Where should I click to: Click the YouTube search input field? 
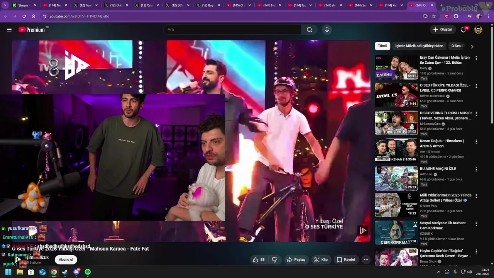pos(233,30)
